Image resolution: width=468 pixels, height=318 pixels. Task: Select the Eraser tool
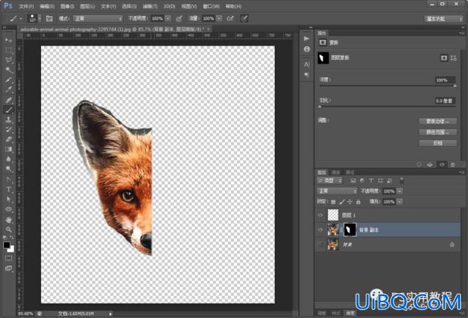[9, 139]
